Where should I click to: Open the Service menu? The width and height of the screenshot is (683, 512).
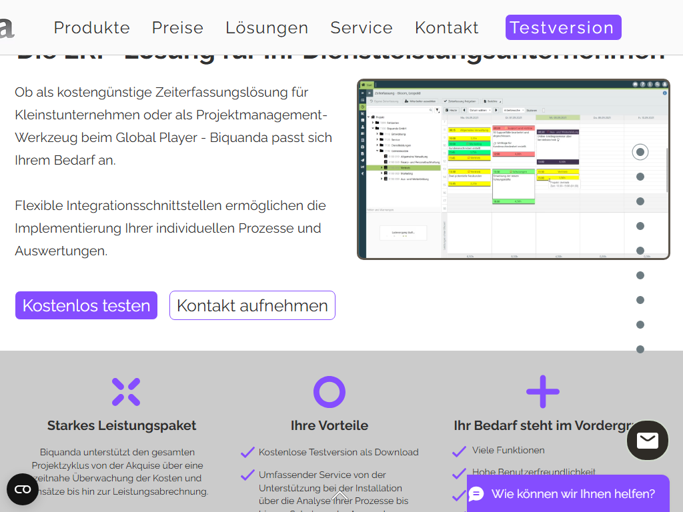click(361, 28)
